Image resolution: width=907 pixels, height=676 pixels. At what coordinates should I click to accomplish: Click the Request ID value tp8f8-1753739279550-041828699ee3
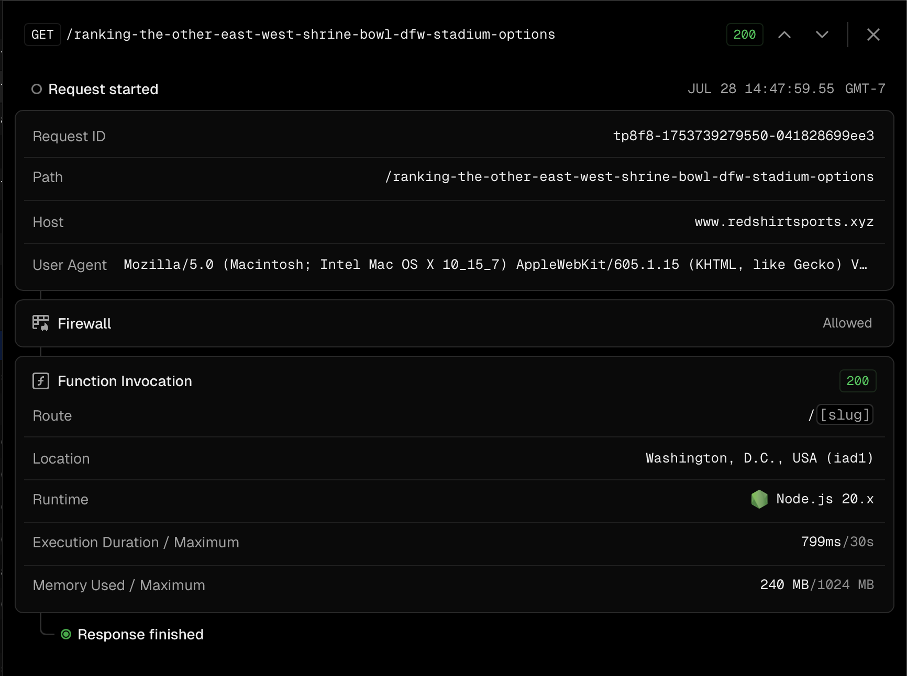(x=744, y=136)
